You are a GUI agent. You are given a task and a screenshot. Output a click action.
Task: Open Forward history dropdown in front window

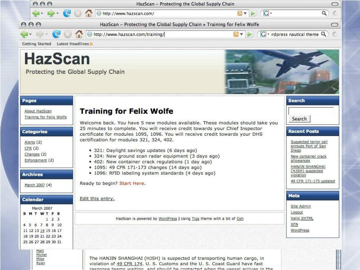click(46, 34)
